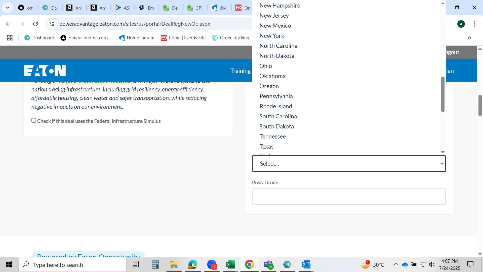Open the Chrome profile avatar 'A'

[461, 24]
